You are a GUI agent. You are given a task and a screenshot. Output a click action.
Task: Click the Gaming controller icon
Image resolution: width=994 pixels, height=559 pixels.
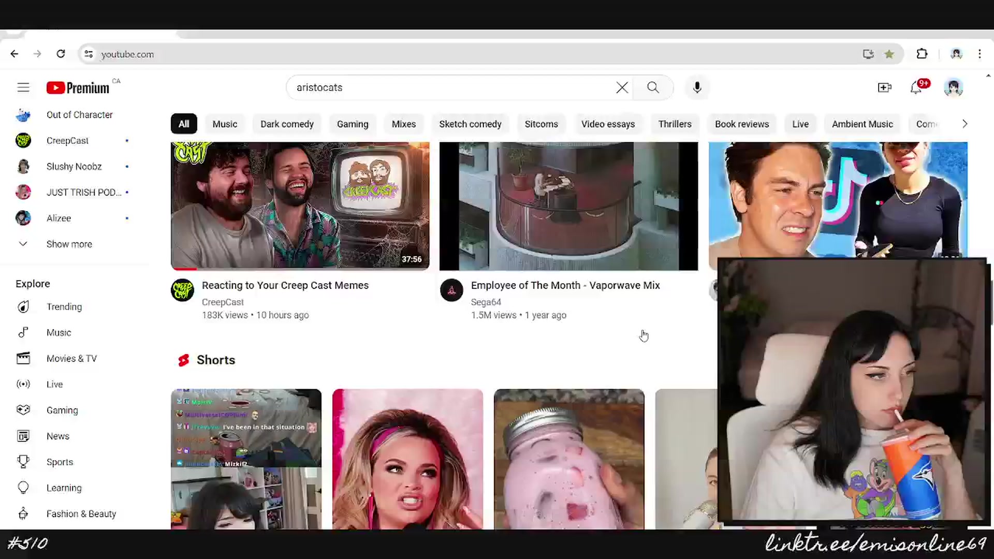pyautogui.click(x=23, y=410)
